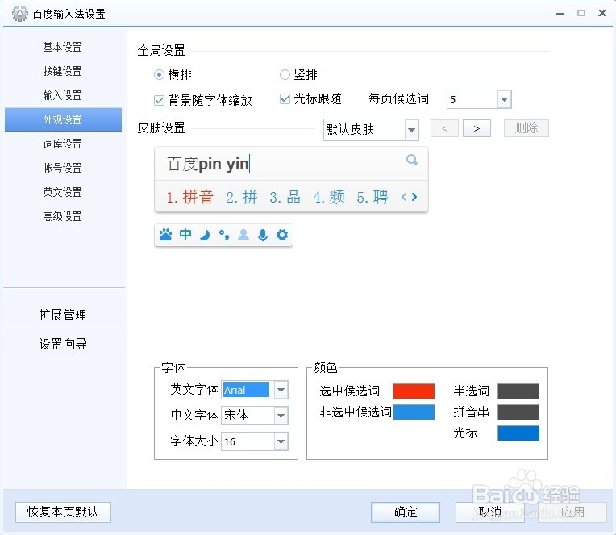Click candidate 4. 频 in the preview
This screenshot has width=616, height=535.
point(329,197)
